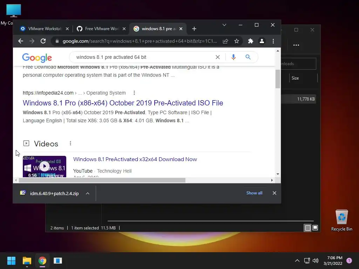The image size is (359, 269).
Task: Play the Windows 8.1 PreActivated video thumbnail
Action: 45,166
